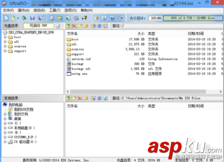
Task: Click gear icon in local pane toolbar
Action: coord(99,98)
